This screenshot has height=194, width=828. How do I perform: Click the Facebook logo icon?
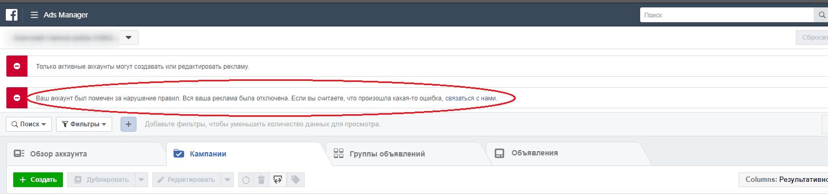12,15
